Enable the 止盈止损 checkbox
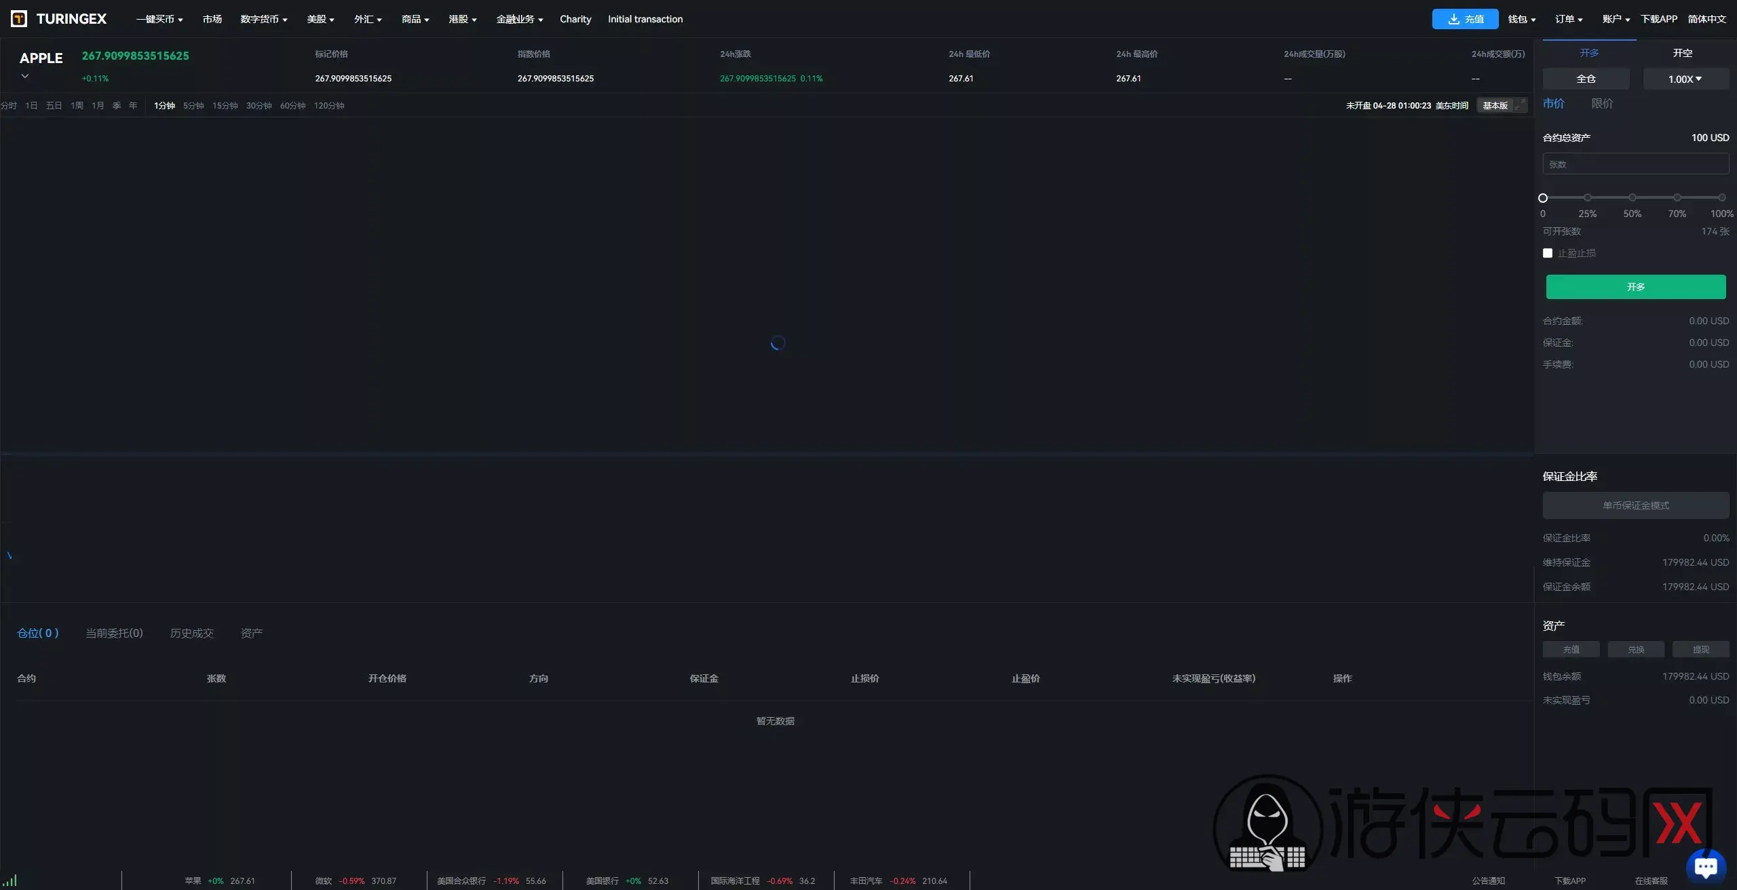The width and height of the screenshot is (1737, 890). point(1548,253)
